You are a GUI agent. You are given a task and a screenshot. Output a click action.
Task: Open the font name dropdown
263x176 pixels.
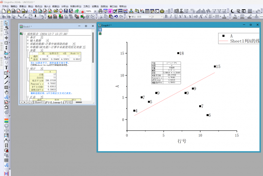click(150, 17)
